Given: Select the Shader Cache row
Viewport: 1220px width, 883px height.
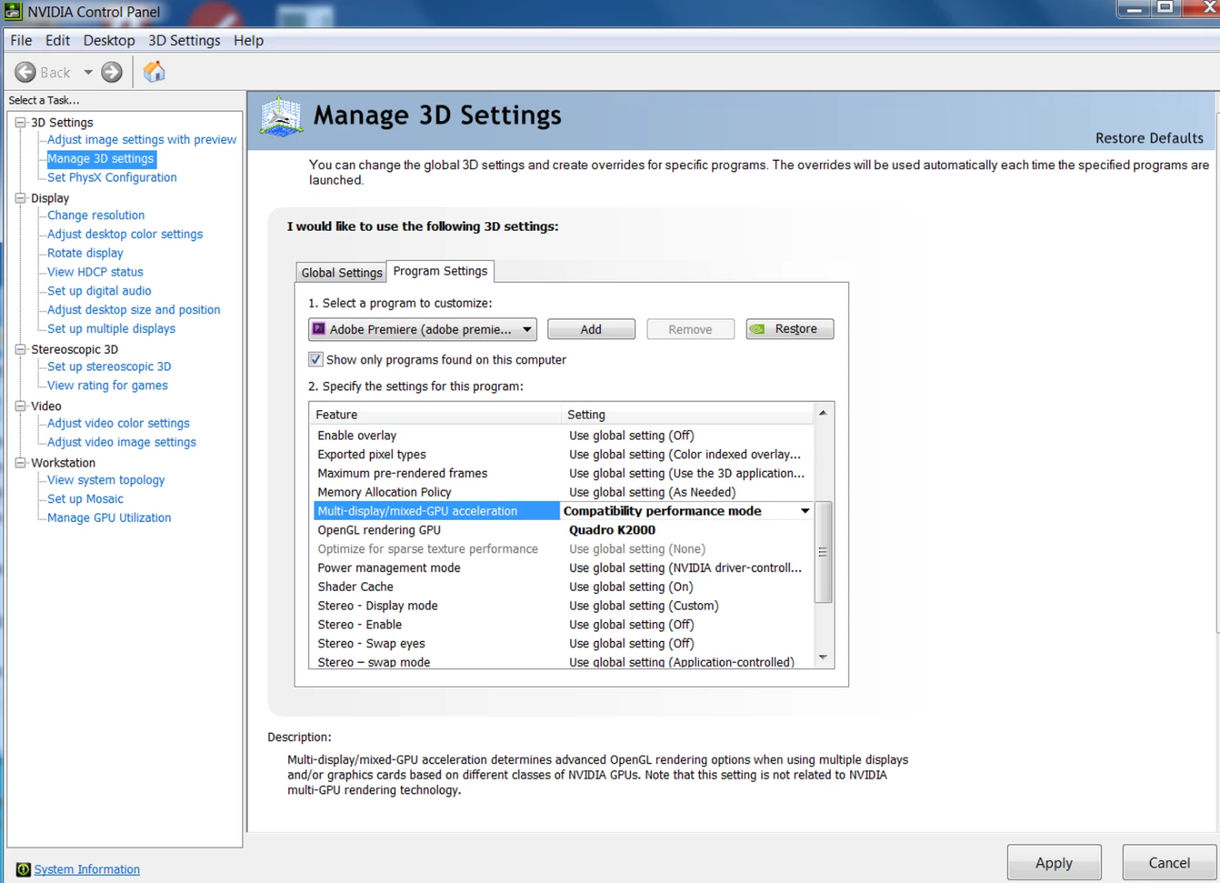Looking at the screenshot, I should pos(563,586).
